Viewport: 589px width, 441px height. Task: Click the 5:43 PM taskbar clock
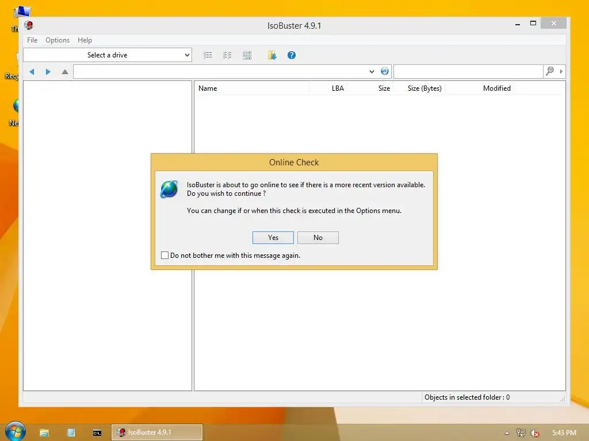[564, 433]
